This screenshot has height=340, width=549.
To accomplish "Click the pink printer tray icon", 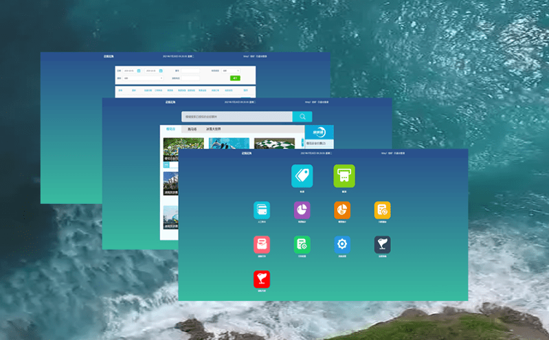I will click(262, 245).
